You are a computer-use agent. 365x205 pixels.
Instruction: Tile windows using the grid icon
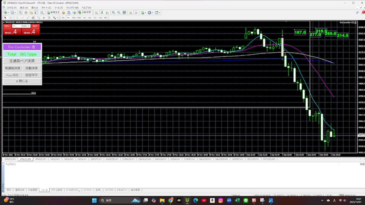click(124, 13)
